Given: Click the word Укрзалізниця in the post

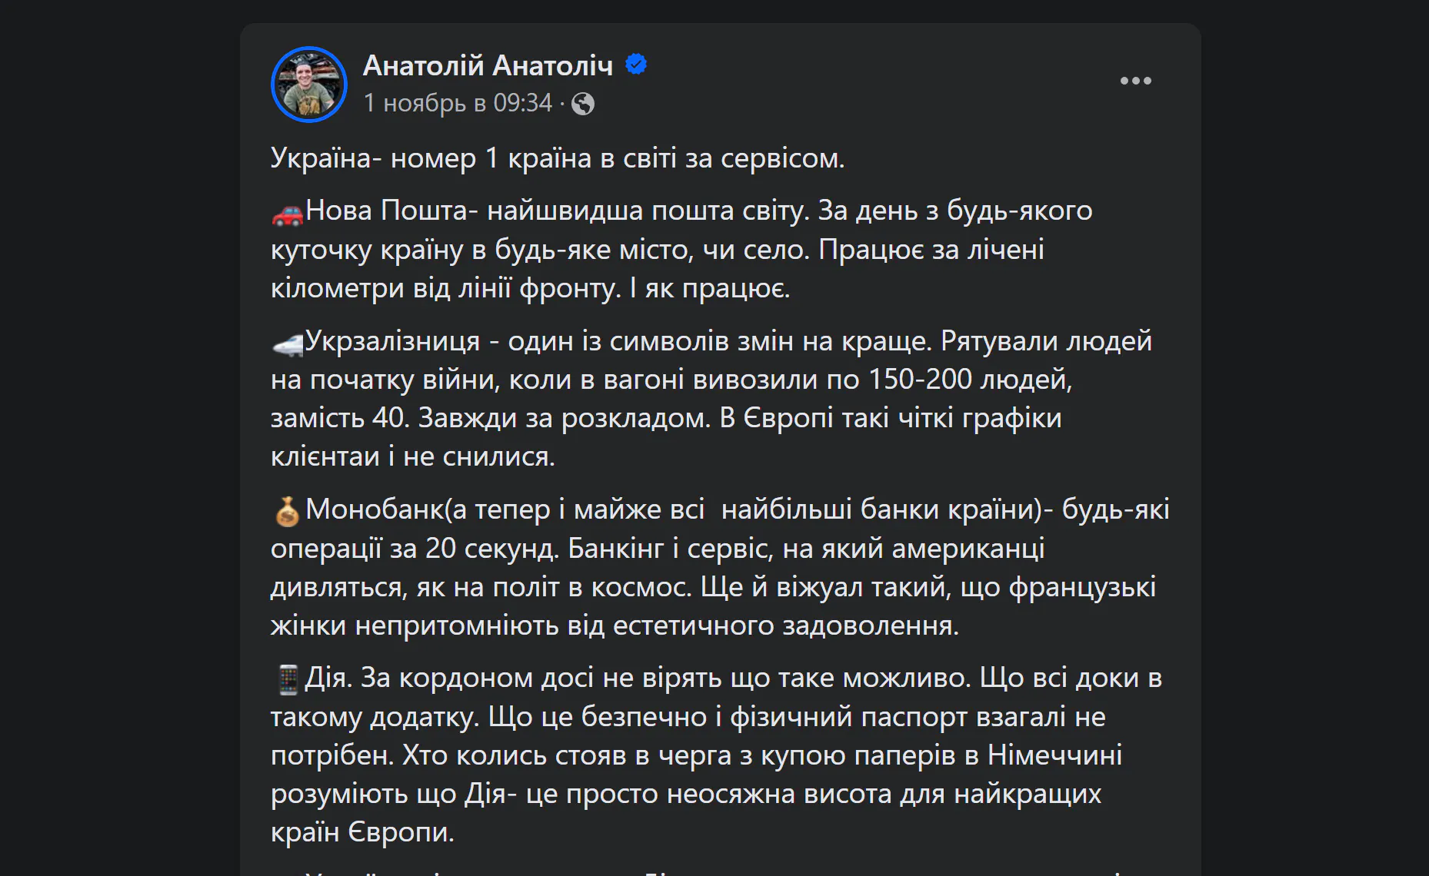Looking at the screenshot, I should 392,341.
